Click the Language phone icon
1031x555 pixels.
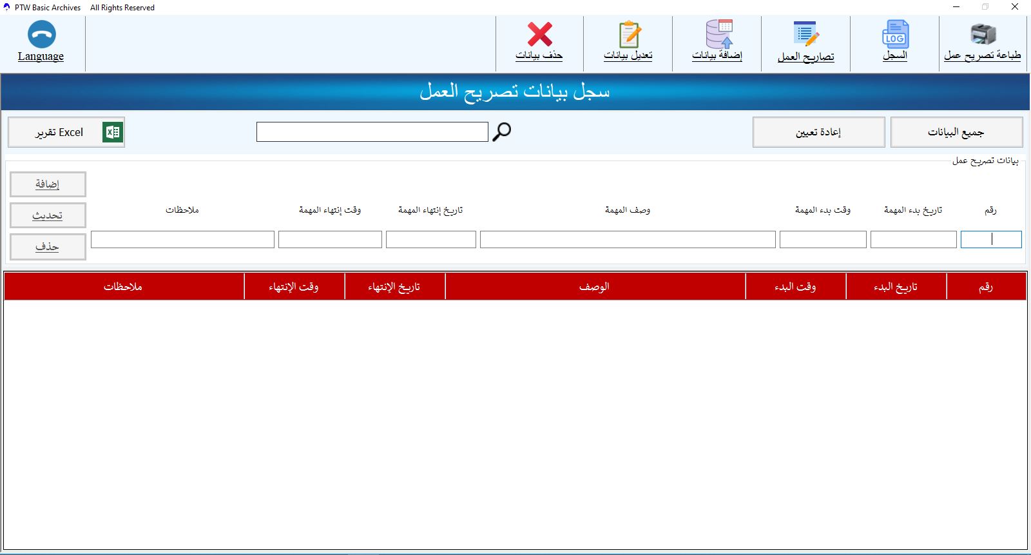[42, 34]
